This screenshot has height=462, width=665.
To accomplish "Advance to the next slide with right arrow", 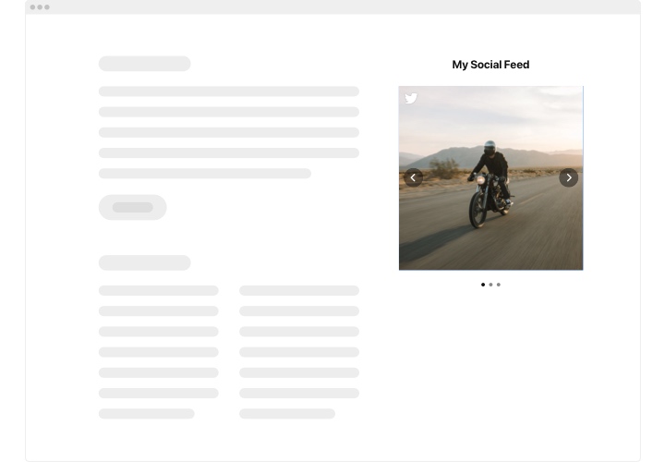I will 568,177.
